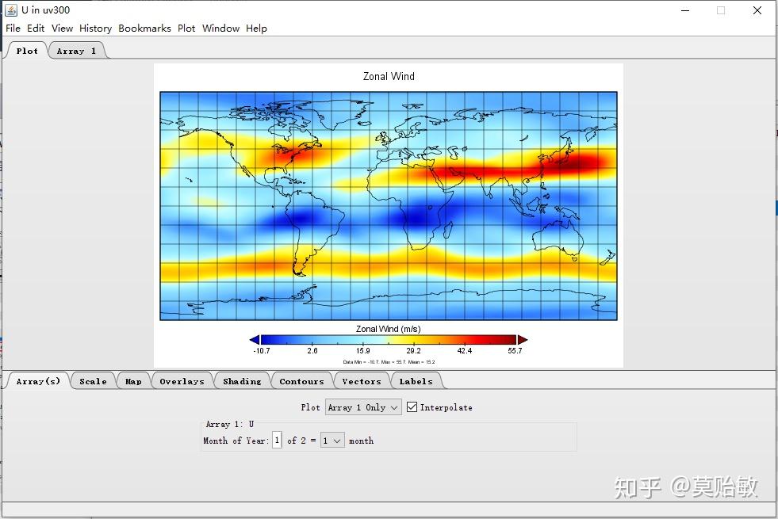Open the View menu
This screenshot has width=778, height=519.
62,29
